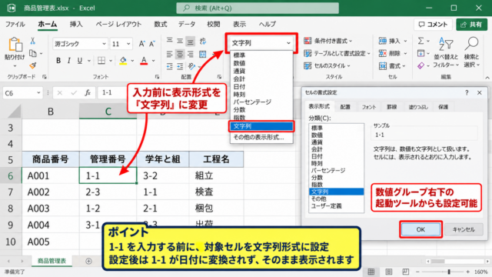This screenshot has height=277, width=492.
Task: Click the merge and center icon
Action: pyautogui.click(x=203, y=55)
